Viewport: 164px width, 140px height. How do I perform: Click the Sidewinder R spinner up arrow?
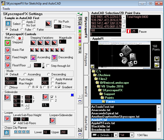click(x=27, y=105)
